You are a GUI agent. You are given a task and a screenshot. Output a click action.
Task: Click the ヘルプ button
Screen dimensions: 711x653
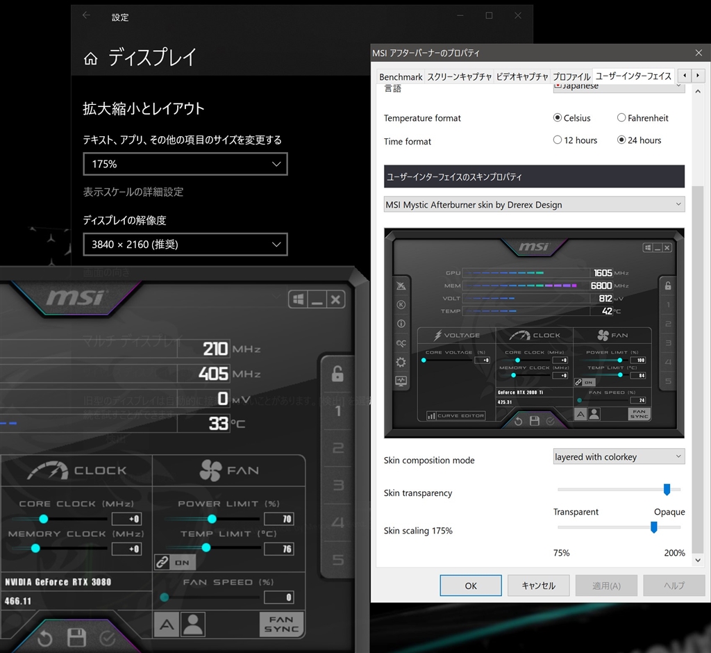[x=674, y=586]
